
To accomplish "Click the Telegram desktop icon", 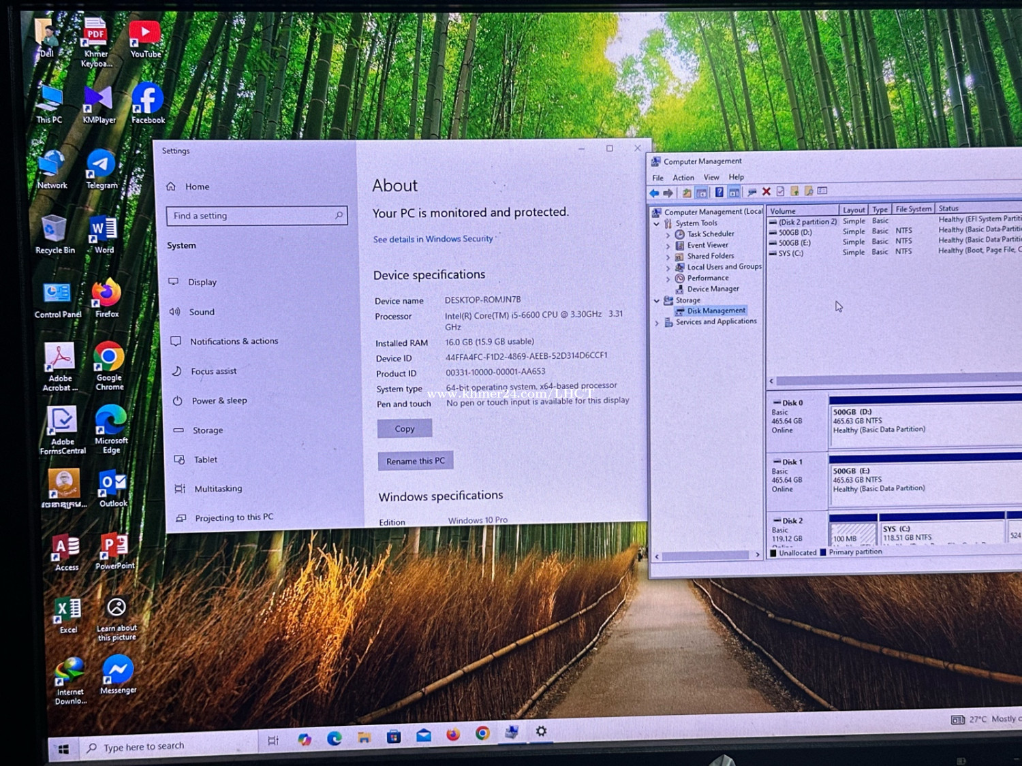I will pyautogui.click(x=102, y=170).
